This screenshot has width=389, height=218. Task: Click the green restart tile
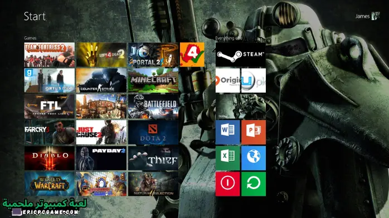coord(254,184)
